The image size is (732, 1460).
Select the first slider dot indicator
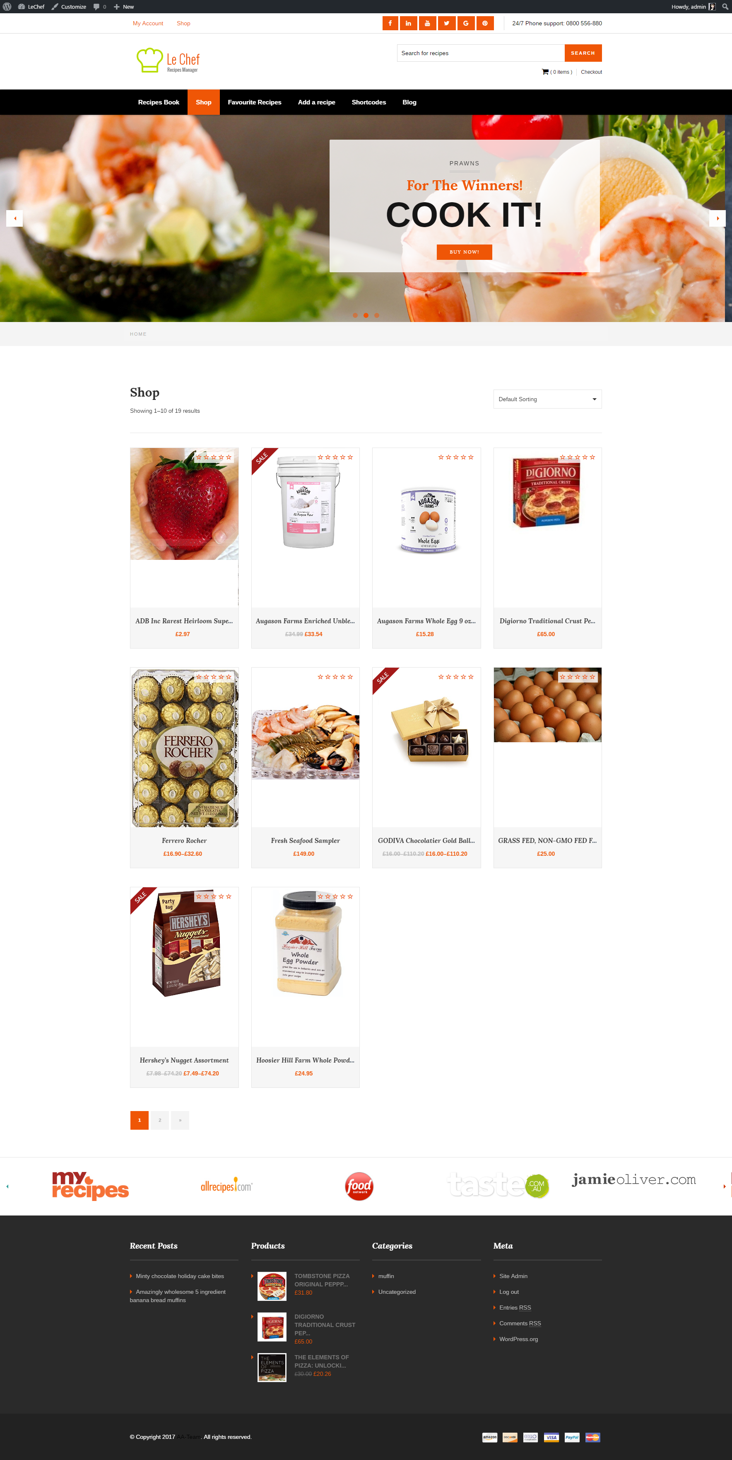coord(355,315)
